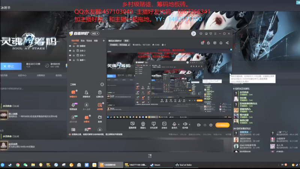
Task: Toggle visibility of the 截屏 1 layer
Action: click(x=70, y=60)
